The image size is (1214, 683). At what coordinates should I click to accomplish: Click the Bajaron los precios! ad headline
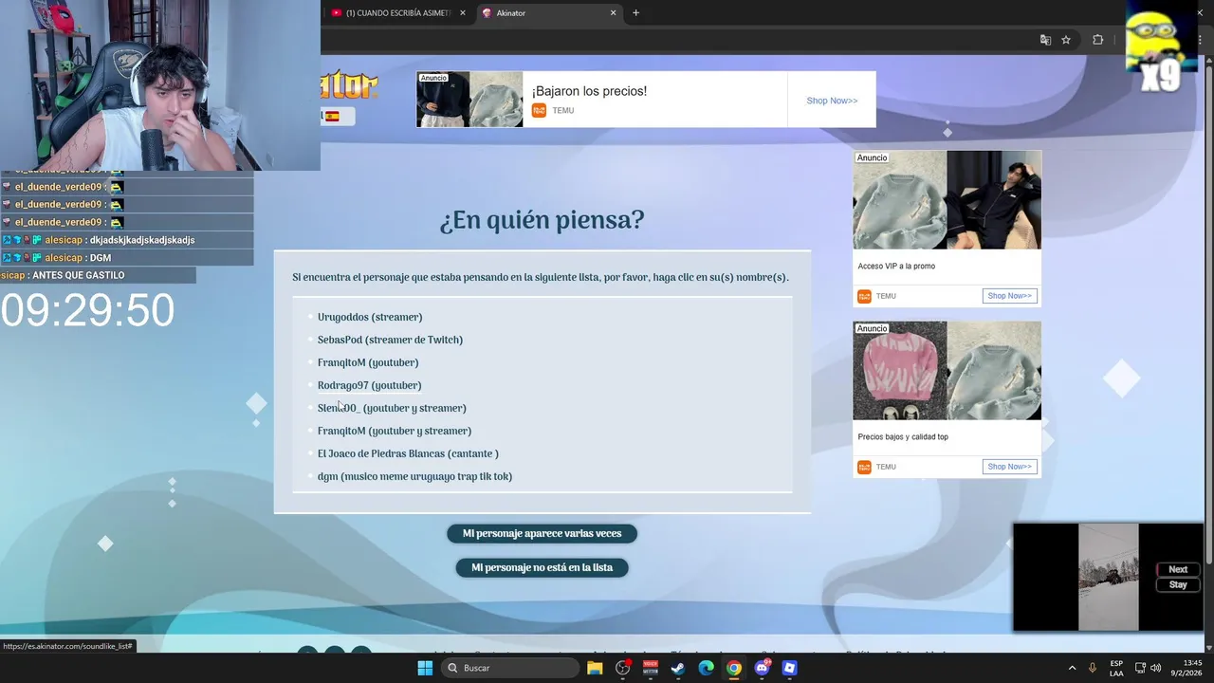coord(589,91)
